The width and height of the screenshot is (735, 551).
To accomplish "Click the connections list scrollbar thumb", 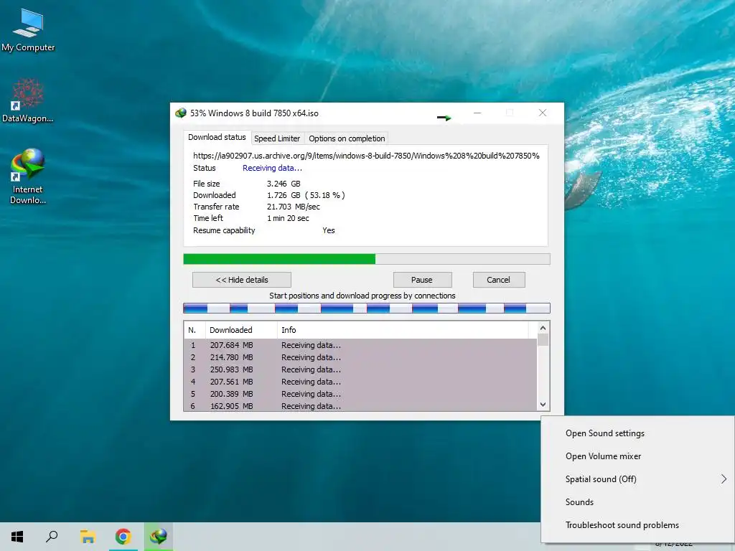I will tap(543, 339).
